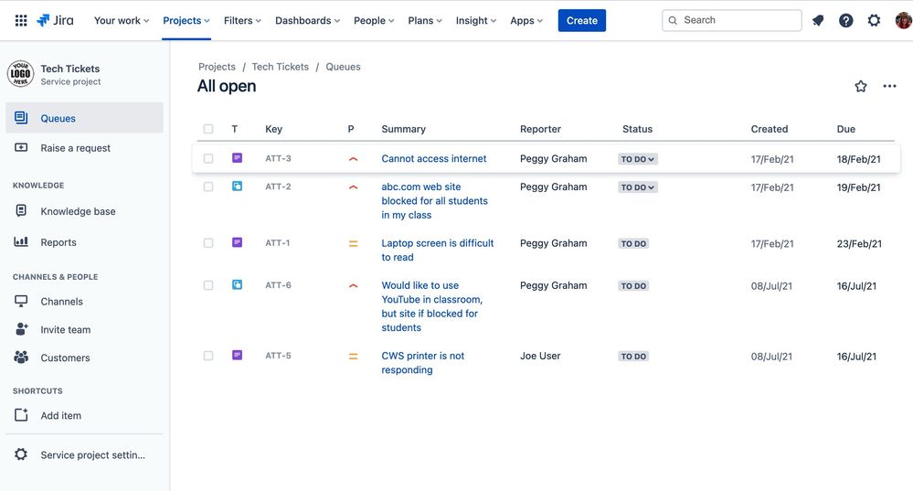Check the box for ticket ATT-3
Image resolution: width=913 pixels, height=491 pixels.
208,158
